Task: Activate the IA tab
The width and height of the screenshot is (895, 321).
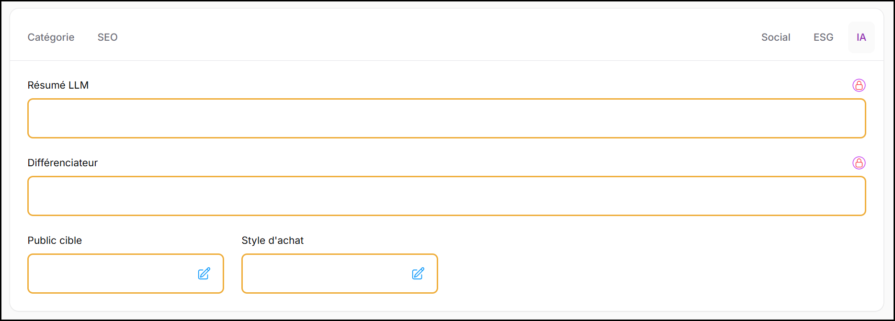Action: click(x=861, y=37)
